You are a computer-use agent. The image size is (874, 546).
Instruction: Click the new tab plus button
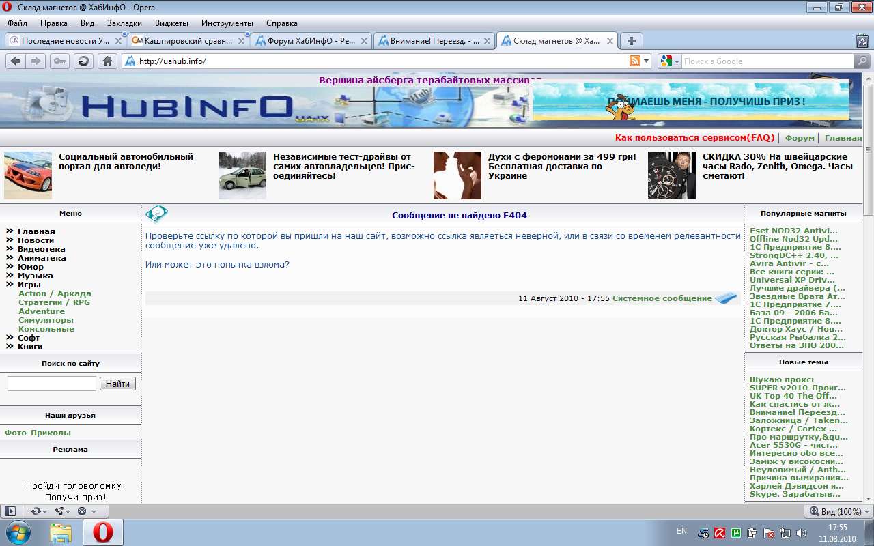click(632, 41)
